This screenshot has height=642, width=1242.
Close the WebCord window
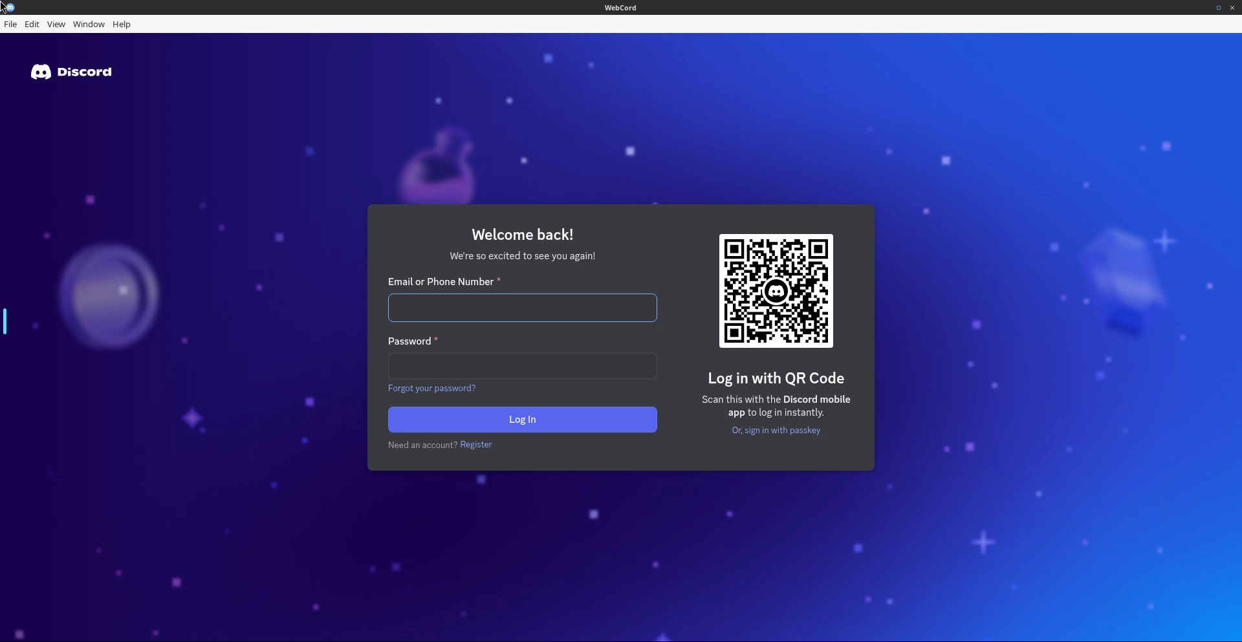point(1232,8)
